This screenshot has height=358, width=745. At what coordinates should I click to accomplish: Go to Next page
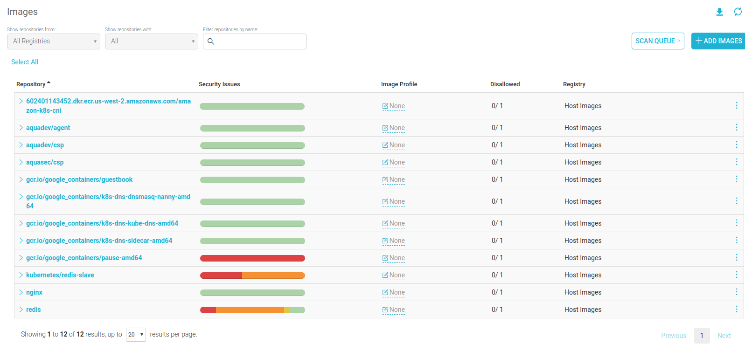point(724,336)
